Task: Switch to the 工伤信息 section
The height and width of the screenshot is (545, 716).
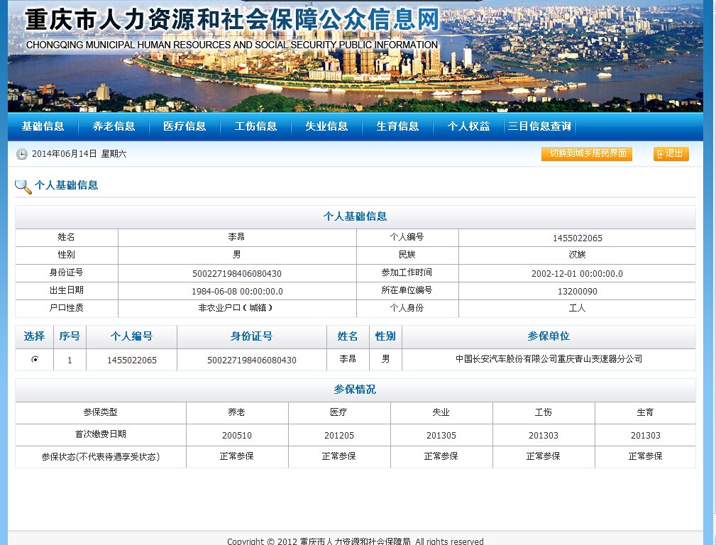Action: point(255,126)
